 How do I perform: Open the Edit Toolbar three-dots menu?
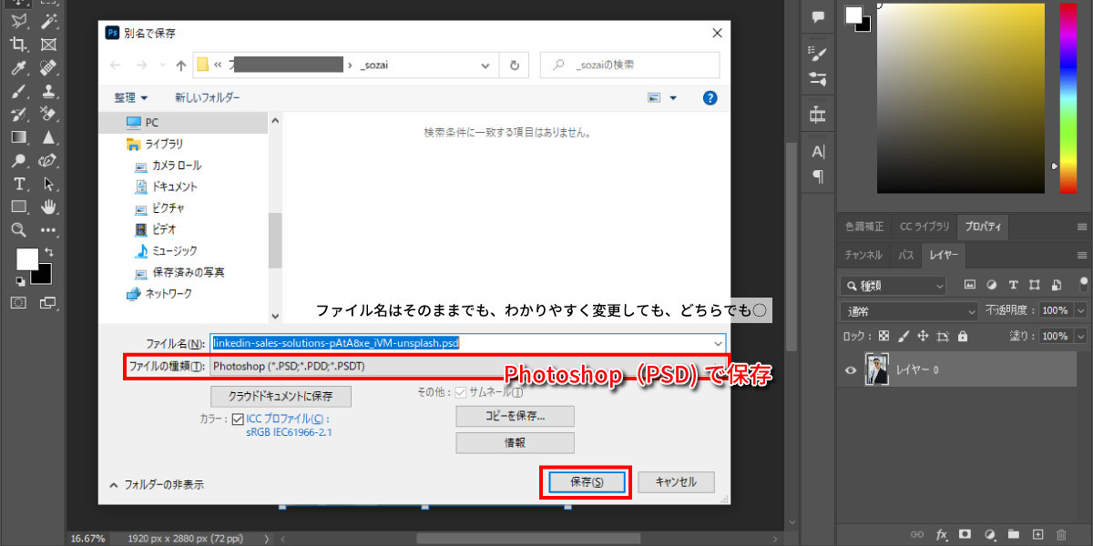48,230
